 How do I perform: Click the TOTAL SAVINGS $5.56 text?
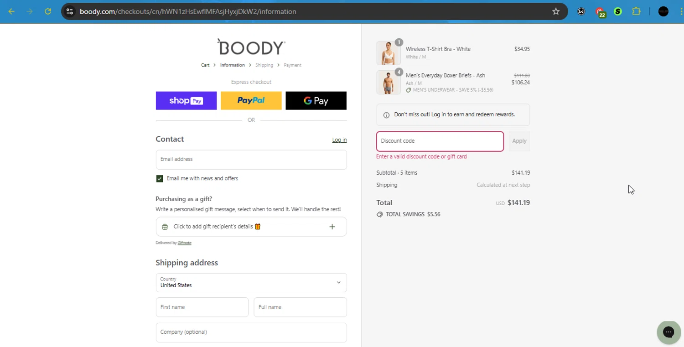pos(413,214)
